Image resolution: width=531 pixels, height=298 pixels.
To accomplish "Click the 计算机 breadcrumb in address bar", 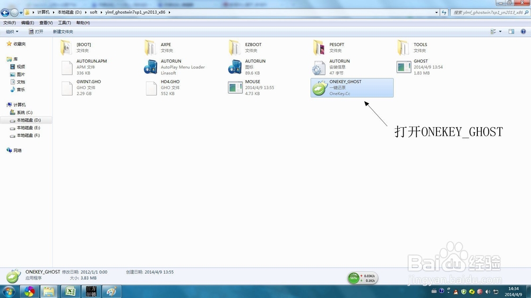I will click(x=44, y=12).
